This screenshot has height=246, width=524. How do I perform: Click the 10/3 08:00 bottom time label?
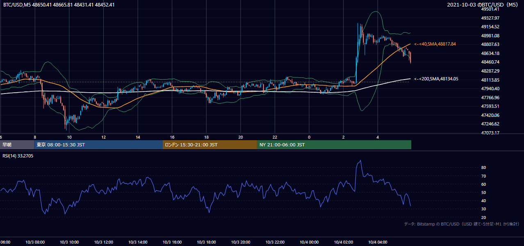pyautogui.click(x=35, y=242)
